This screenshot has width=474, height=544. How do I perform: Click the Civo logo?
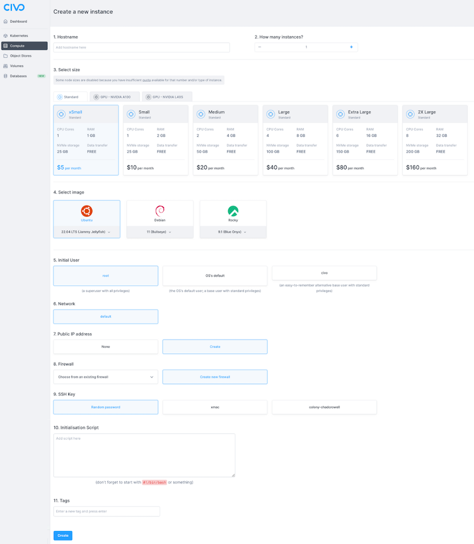click(x=14, y=8)
